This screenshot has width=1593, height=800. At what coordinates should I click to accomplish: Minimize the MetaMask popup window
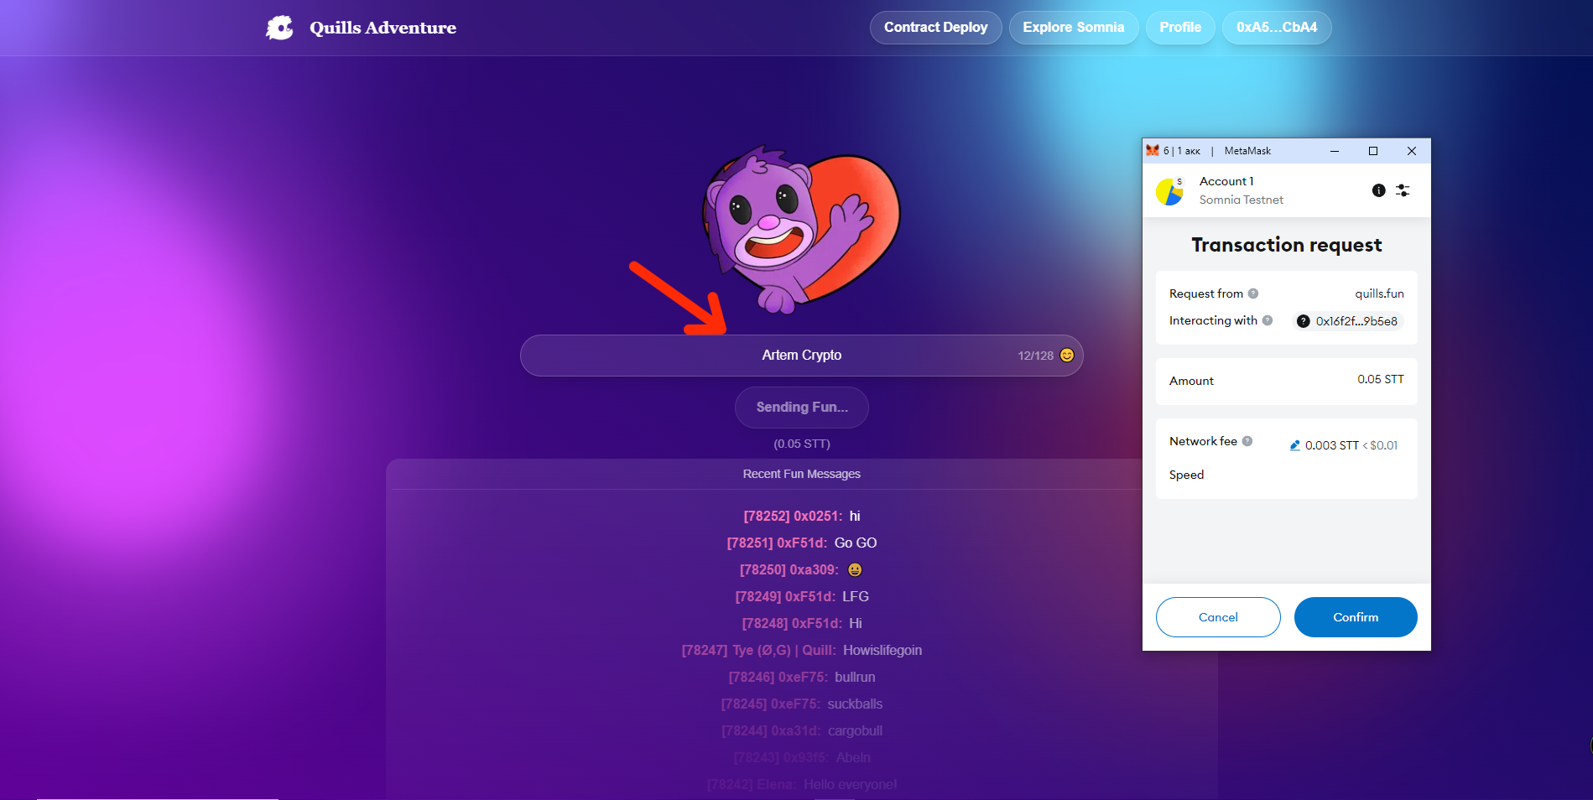[1335, 151]
